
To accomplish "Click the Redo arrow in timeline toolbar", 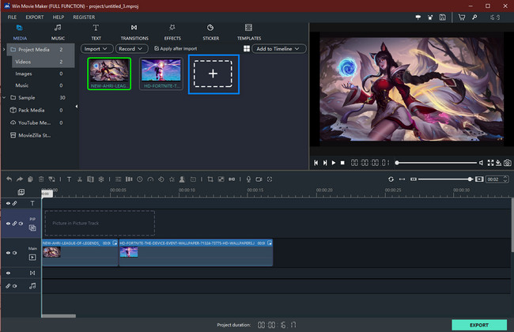I will pyautogui.click(x=20, y=179).
